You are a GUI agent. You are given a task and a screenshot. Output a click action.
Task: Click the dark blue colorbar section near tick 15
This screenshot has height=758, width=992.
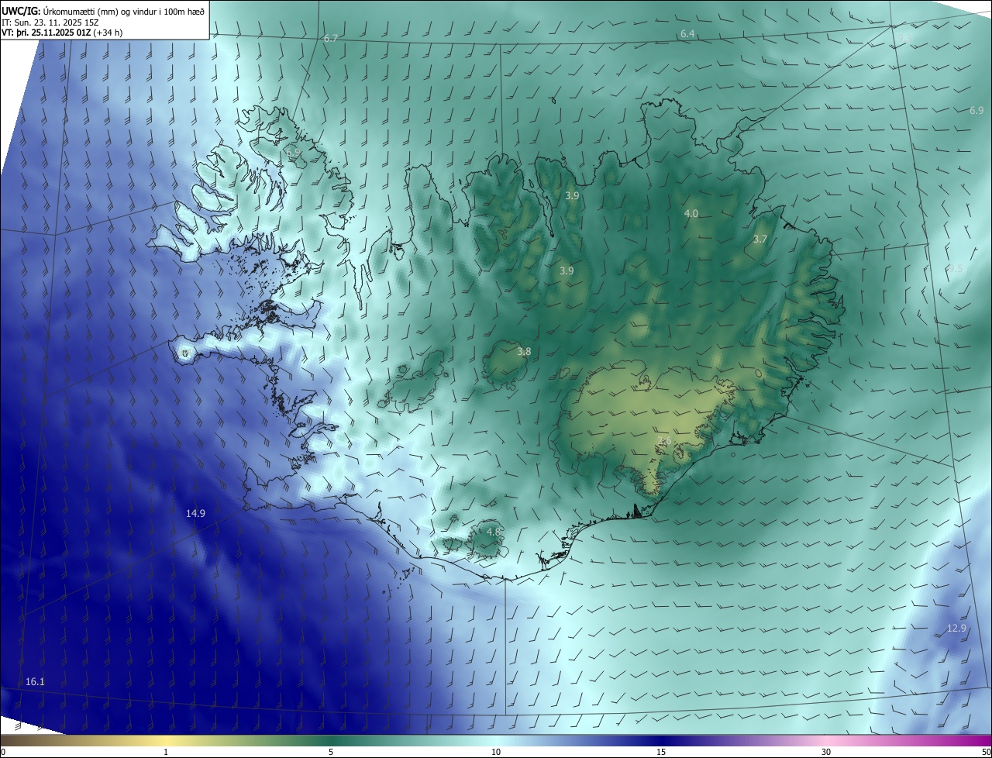click(661, 740)
